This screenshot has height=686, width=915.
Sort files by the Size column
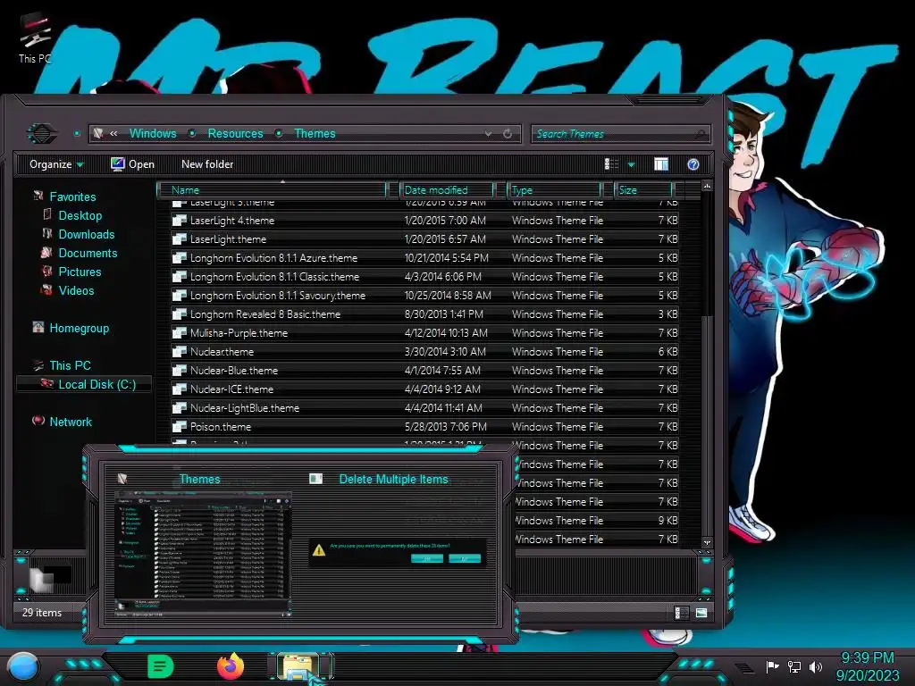642,190
